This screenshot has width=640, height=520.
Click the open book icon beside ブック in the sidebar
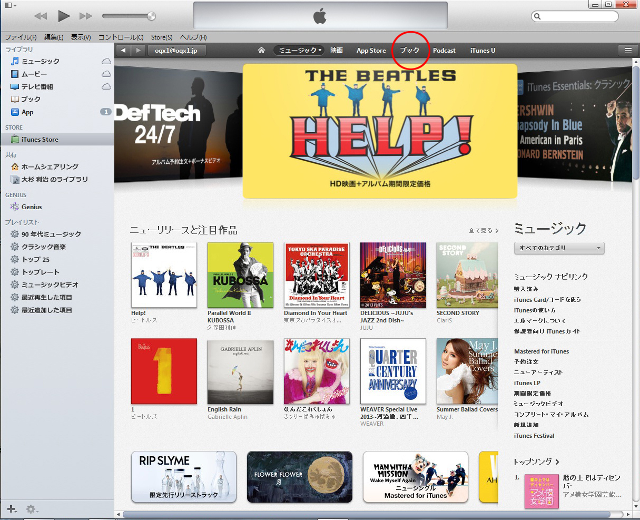coord(15,99)
